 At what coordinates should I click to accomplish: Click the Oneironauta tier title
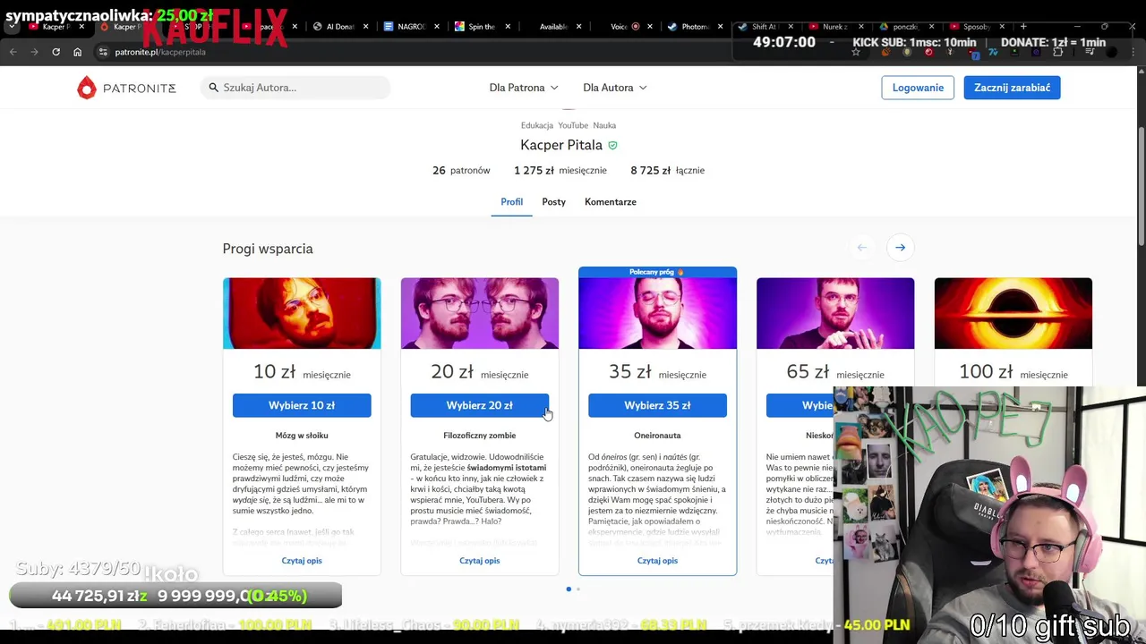[x=657, y=436]
